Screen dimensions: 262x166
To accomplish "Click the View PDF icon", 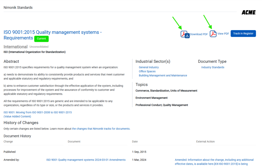I will [x=213, y=34].
